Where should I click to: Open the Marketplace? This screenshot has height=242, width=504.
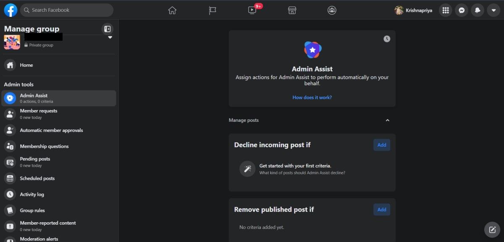tap(292, 10)
